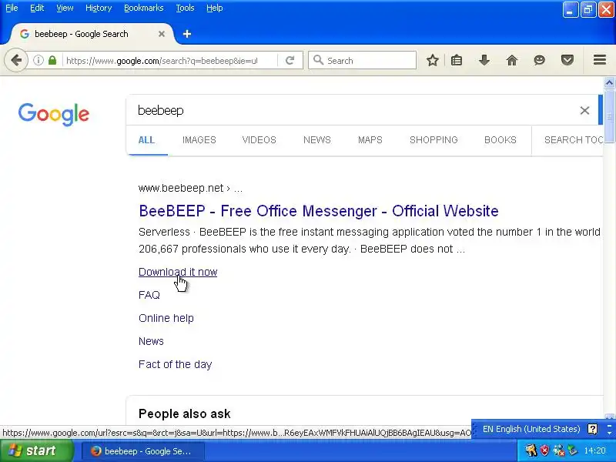Screen dimensions: 616x462
Task: Click the www.beebeep.net breadcrumb text
Action: coord(181,188)
